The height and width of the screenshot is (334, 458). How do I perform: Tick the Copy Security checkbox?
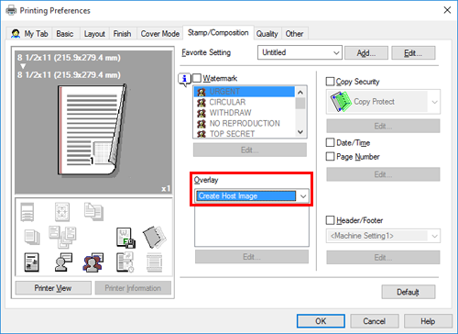click(x=330, y=82)
